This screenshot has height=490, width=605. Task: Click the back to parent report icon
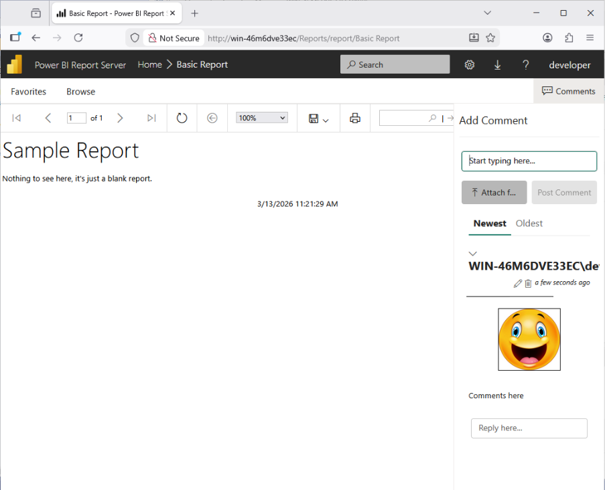[212, 118]
